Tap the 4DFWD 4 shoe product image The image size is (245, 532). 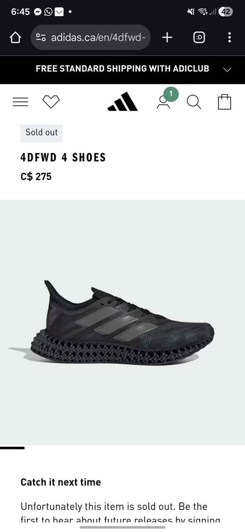click(112, 323)
